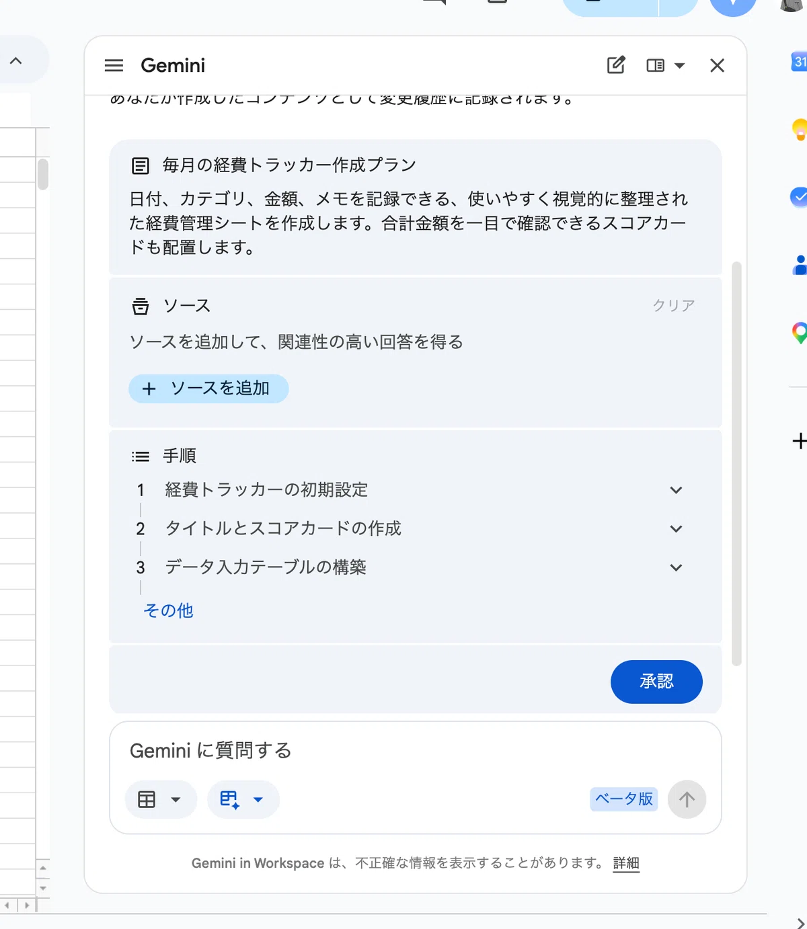Click the ベータ版 badge
The width and height of the screenshot is (807, 929).
[624, 799]
